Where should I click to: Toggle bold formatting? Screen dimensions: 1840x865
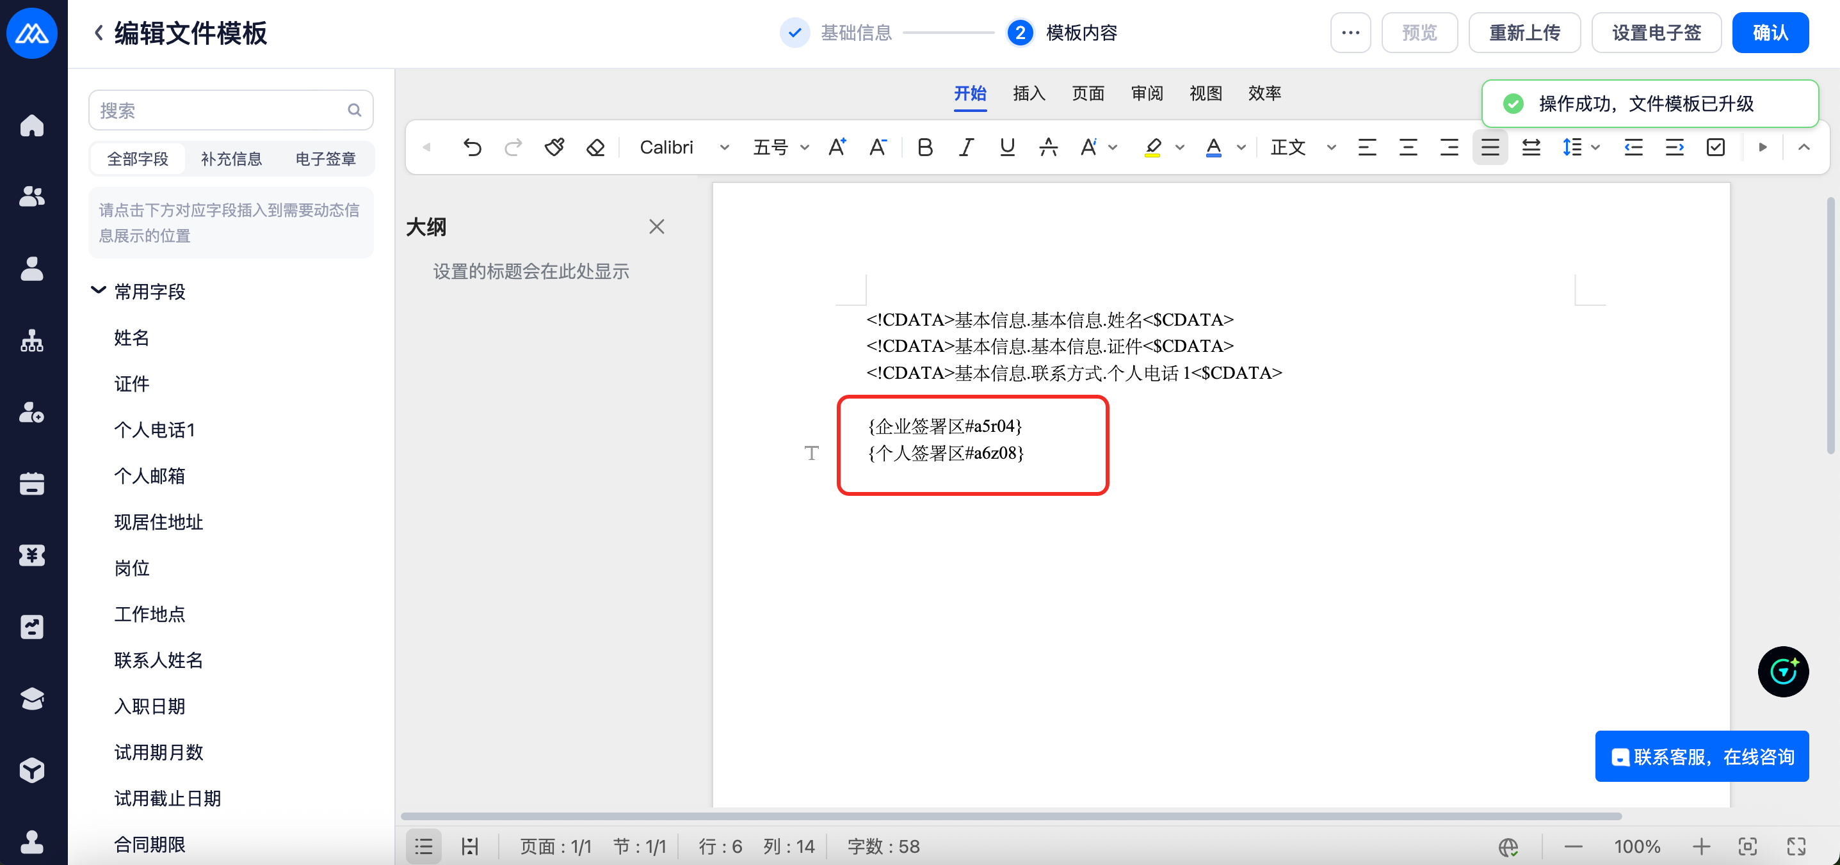tap(925, 148)
